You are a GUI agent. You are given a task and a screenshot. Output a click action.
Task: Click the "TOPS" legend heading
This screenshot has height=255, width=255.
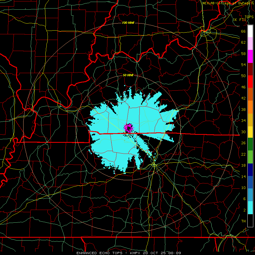click(249, 17)
